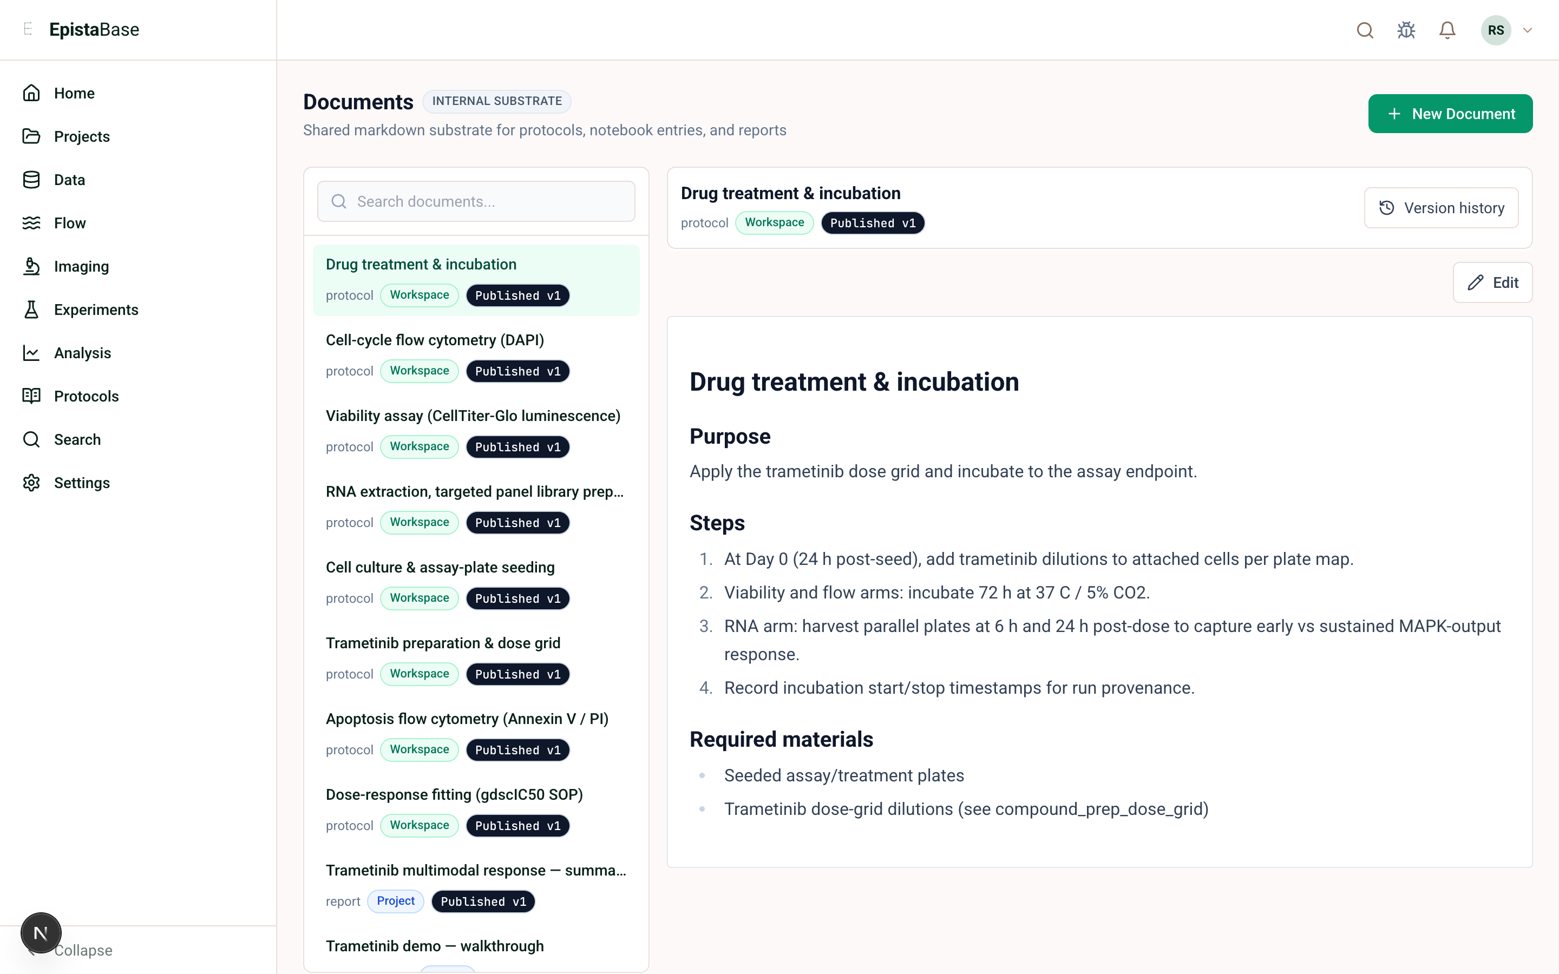The width and height of the screenshot is (1559, 974).
Task: Open Cell-cycle flow cytometry (DAPI) document
Action: 475,356
